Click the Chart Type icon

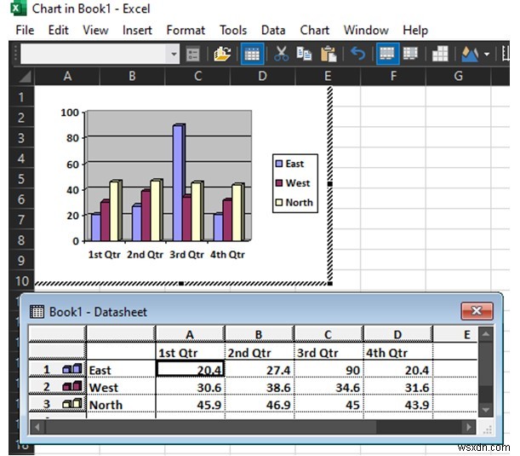[470, 54]
